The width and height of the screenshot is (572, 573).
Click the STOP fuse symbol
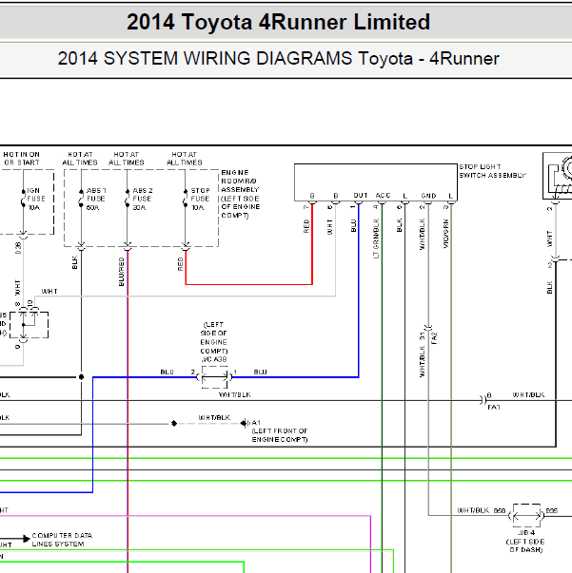(x=186, y=199)
